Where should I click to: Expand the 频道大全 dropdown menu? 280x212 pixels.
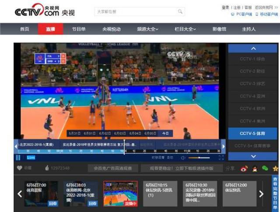click(x=147, y=29)
